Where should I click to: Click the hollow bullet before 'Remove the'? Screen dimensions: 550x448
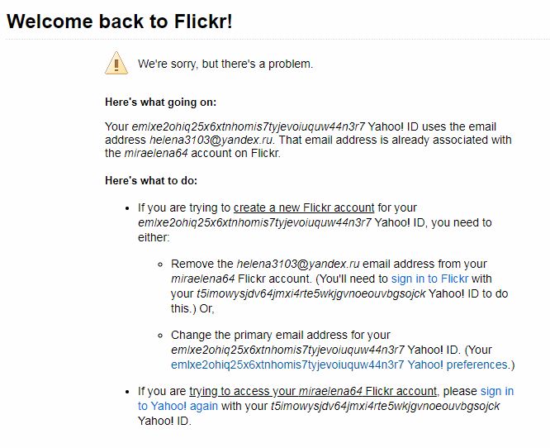[x=160, y=265]
